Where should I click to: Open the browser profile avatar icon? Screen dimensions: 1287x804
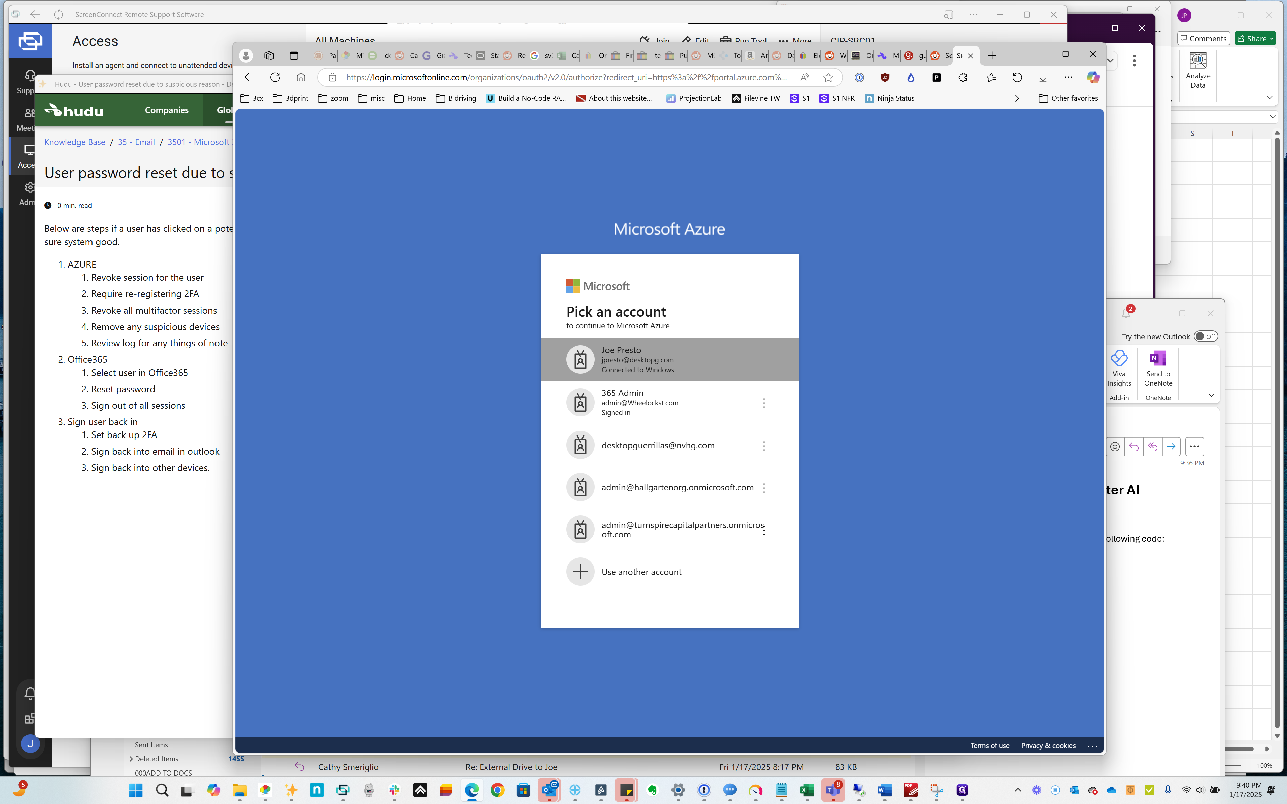[x=246, y=55]
